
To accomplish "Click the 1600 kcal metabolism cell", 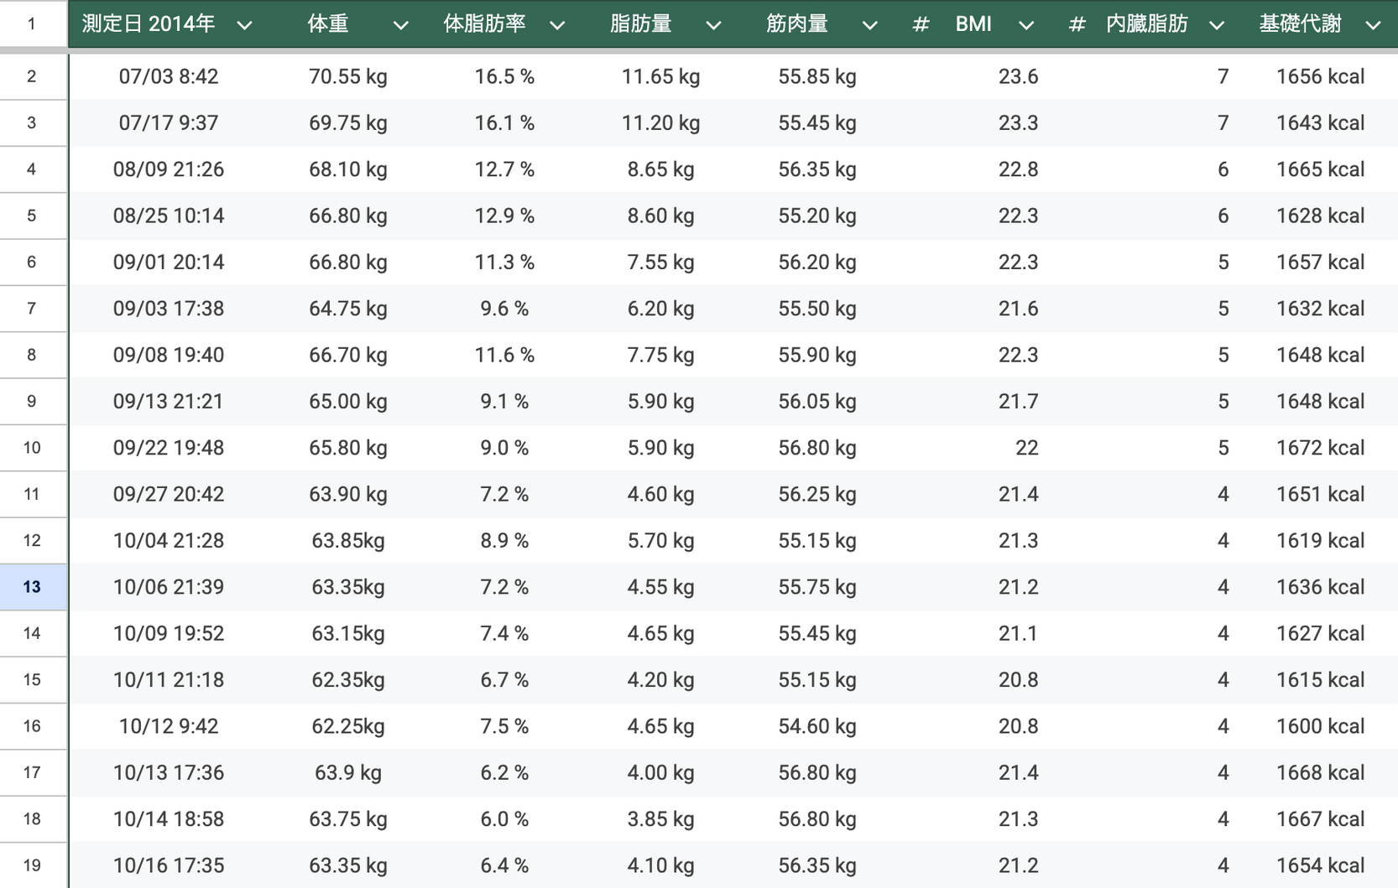I will pyautogui.click(x=1320, y=726).
